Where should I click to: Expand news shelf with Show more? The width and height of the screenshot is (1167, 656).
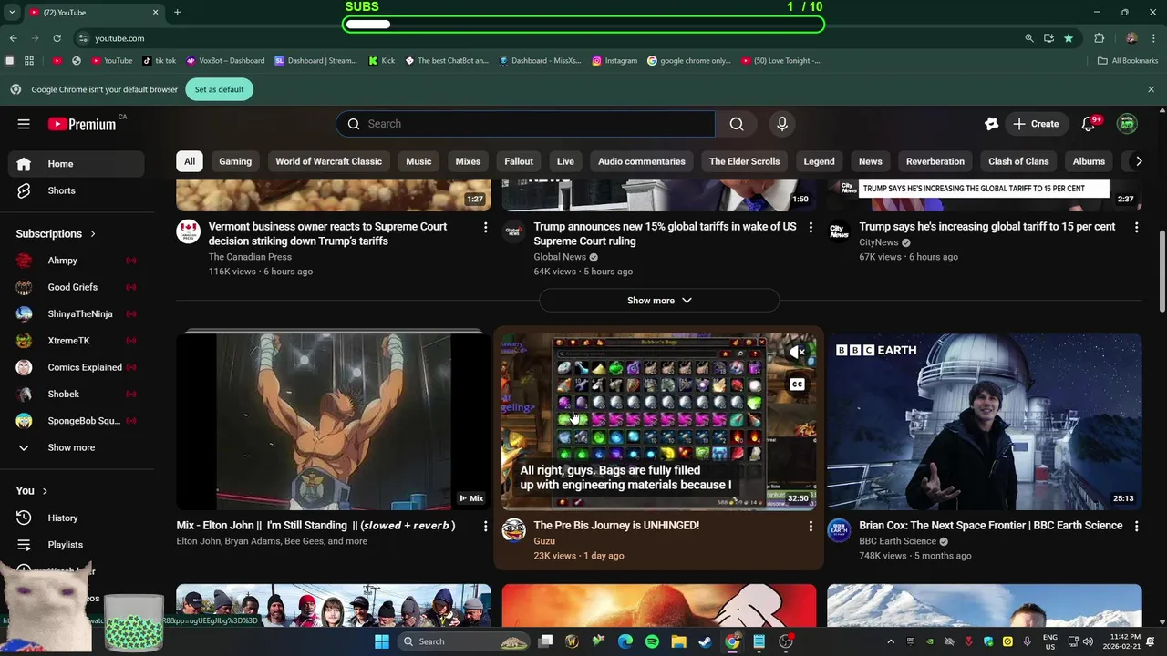point(659,301)
